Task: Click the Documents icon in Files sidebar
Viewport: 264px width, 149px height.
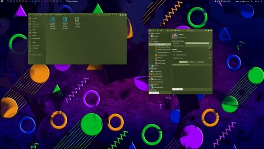Action: click(x=30, y=24)
